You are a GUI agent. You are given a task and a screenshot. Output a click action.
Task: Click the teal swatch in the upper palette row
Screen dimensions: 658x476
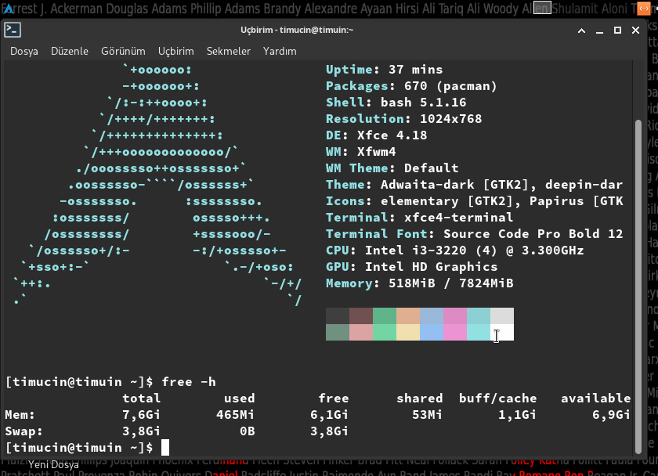click(x=479, y=316)
